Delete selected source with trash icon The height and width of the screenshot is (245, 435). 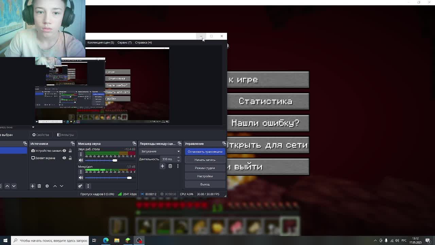click(39, 186)
